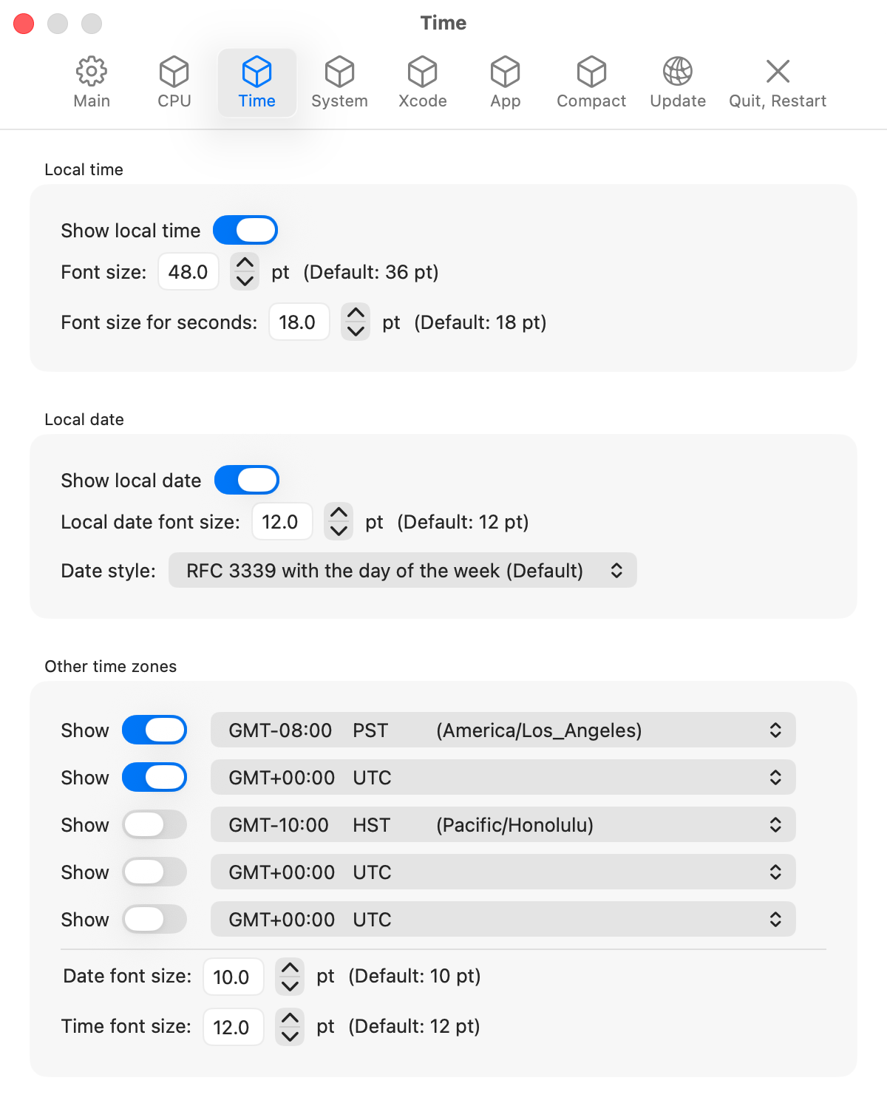Click the Time font size input field
The image size is (887, 1106).
[233, 1027]
